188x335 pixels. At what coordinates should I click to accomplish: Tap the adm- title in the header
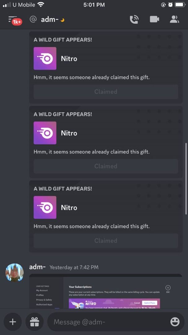coord(50,20)
